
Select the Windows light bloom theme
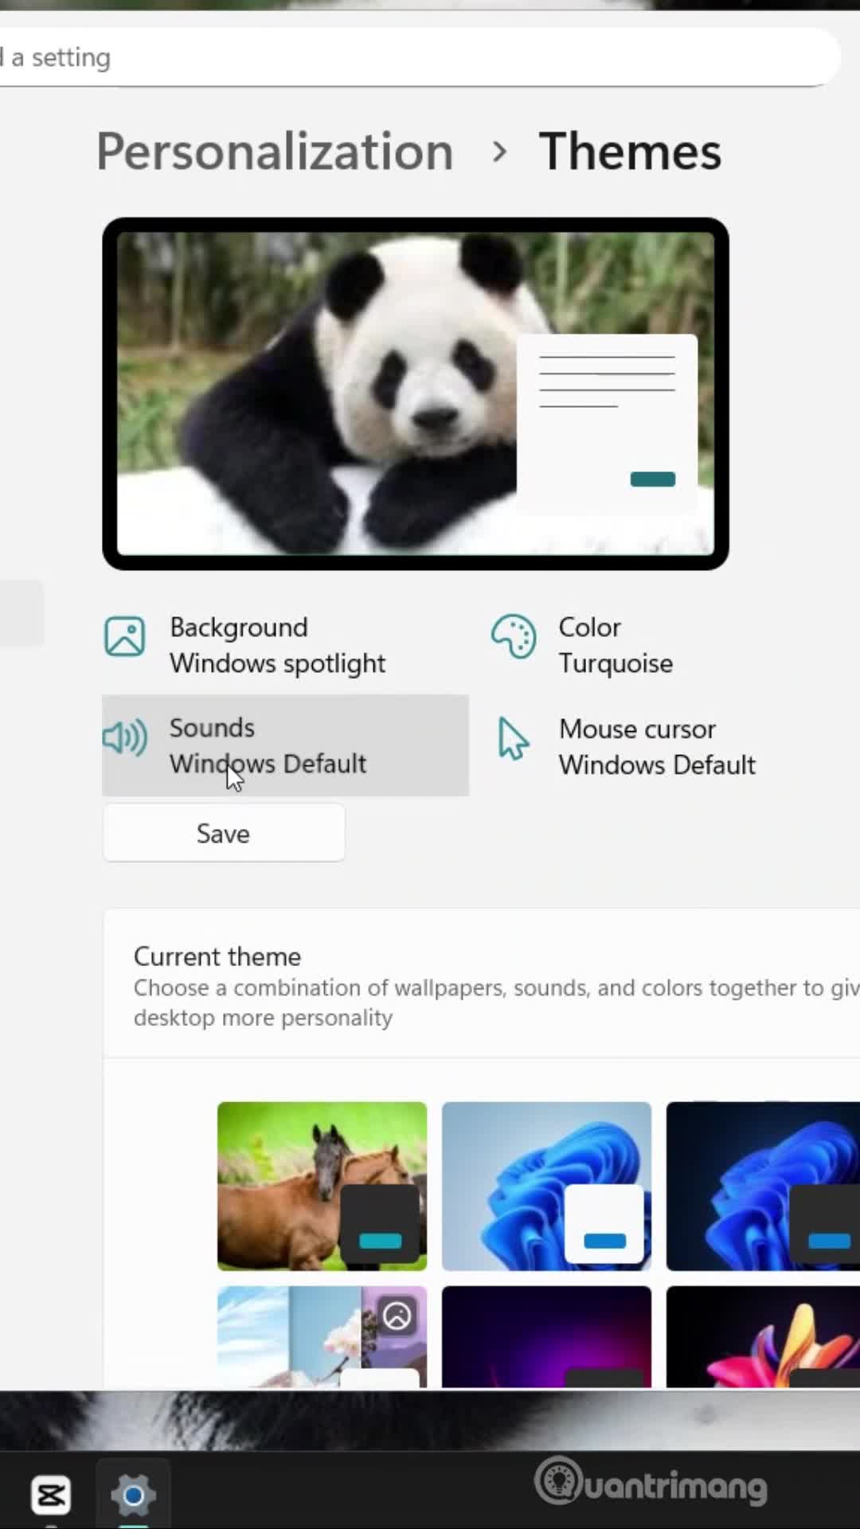coord(546,1186)
